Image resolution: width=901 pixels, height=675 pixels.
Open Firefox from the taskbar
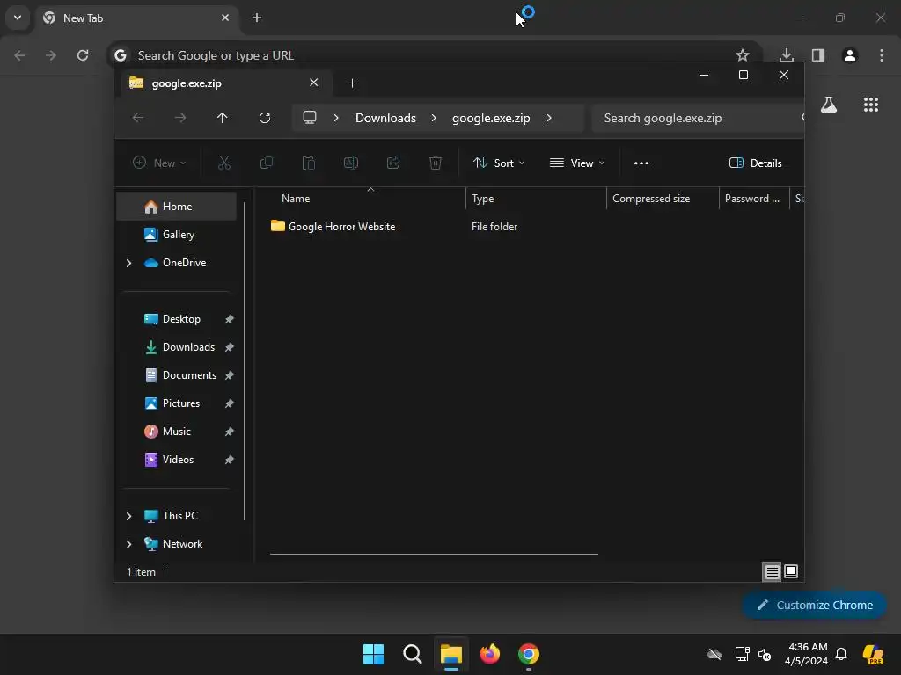tap(490, 654)
